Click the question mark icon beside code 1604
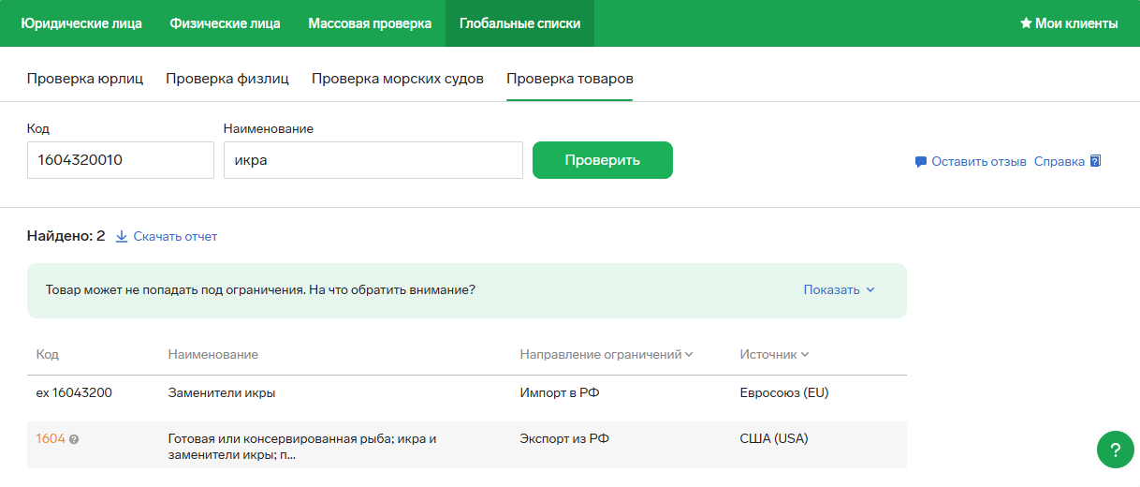Image resolution: width=1140 pixels, height=487 pixels. click(x=74, y=439)
